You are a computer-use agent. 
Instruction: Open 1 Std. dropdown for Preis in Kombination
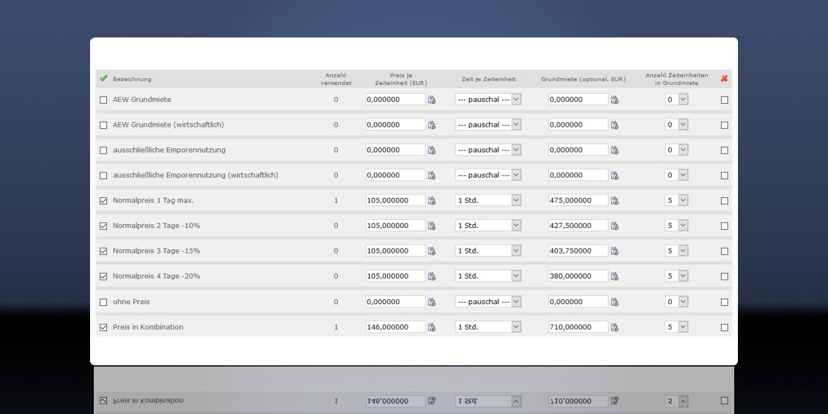(488, 327)
